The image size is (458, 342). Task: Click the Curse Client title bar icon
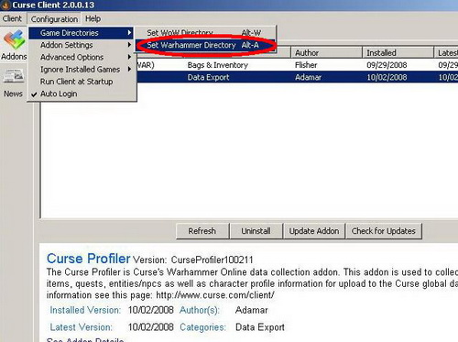[x=5, y=5]
